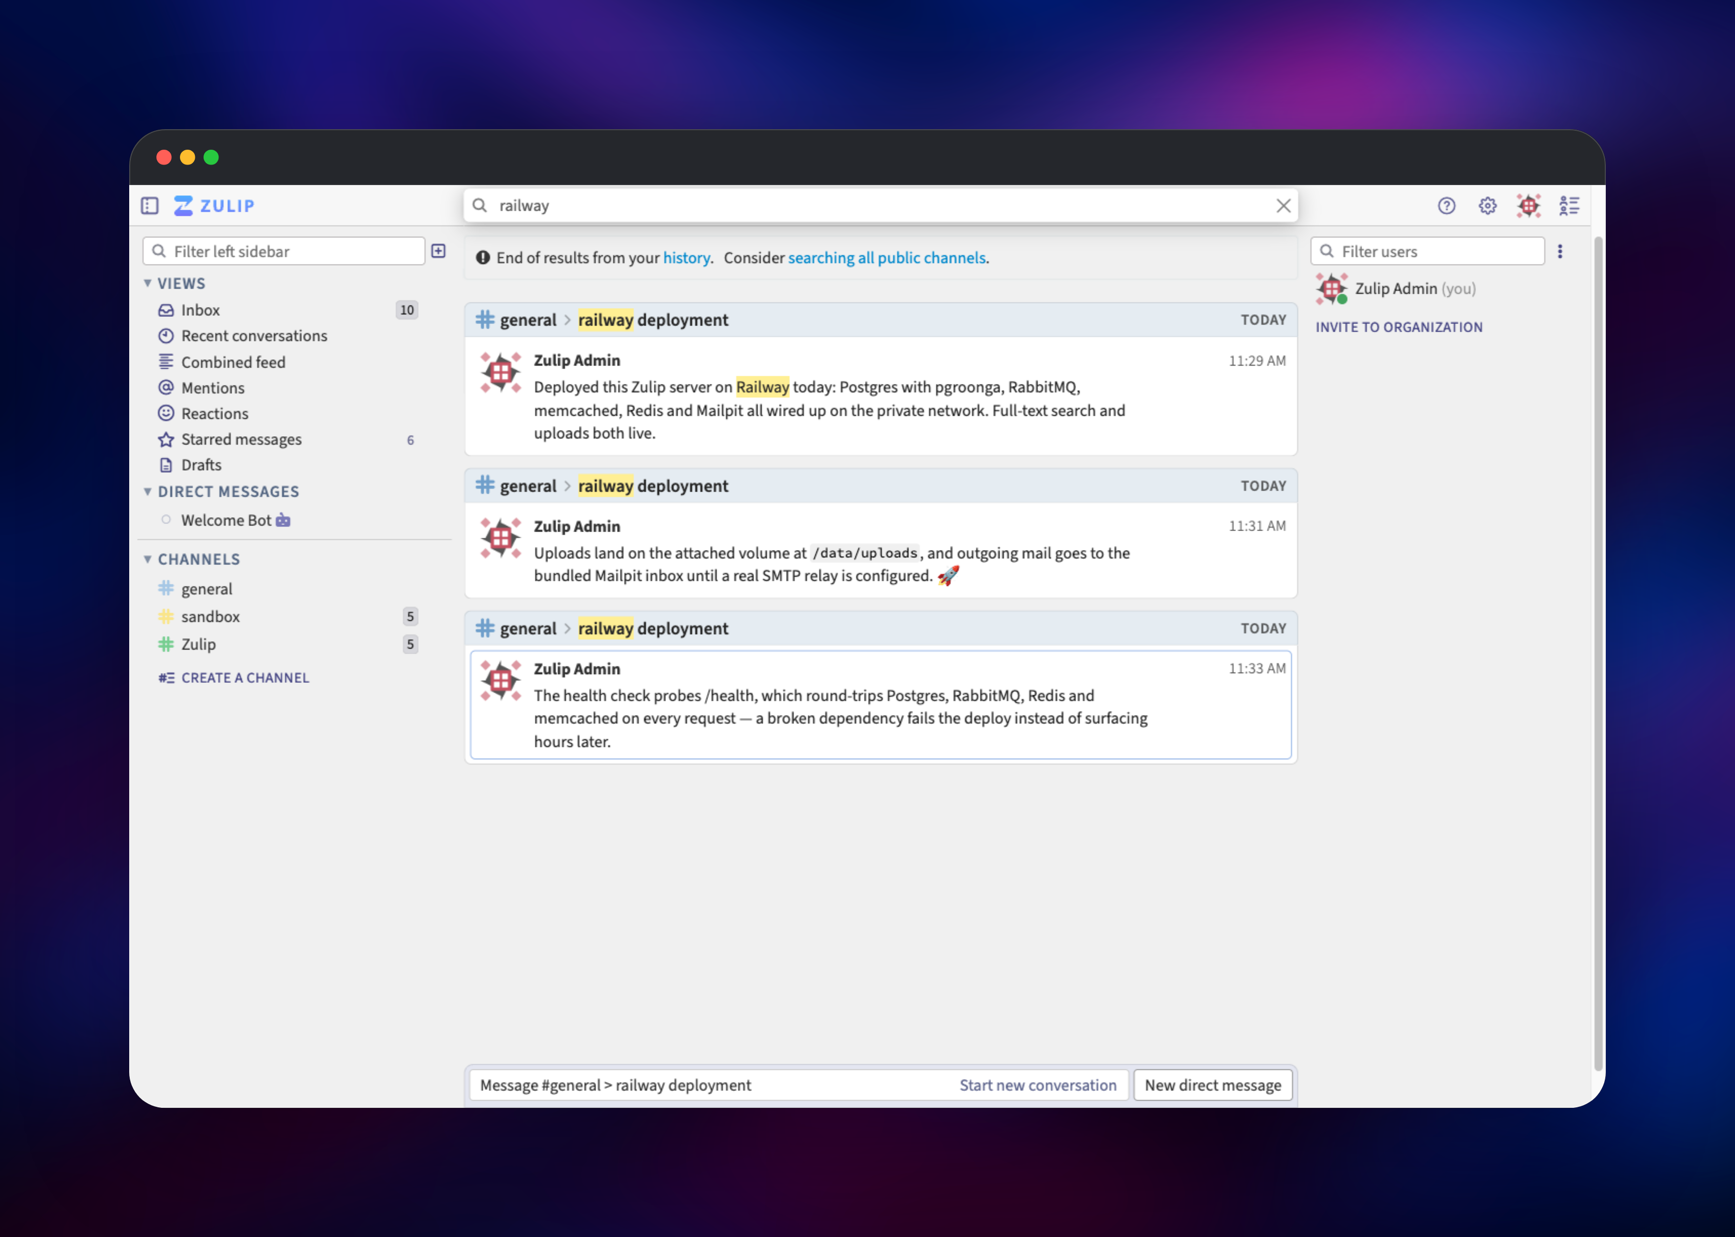Click Start new conversation
The width and height of the screenshot is (1735, 1237).
pyautogui.click(x=1038, y=1085)
